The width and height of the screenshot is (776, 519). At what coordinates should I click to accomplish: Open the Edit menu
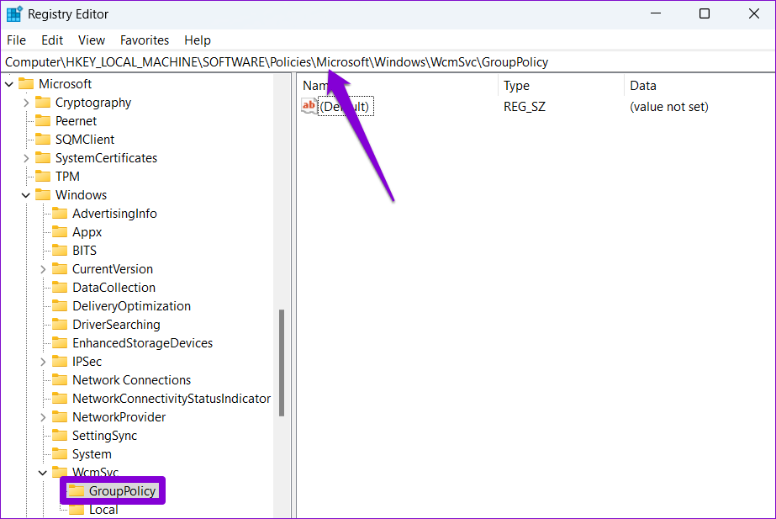[52, 40]
